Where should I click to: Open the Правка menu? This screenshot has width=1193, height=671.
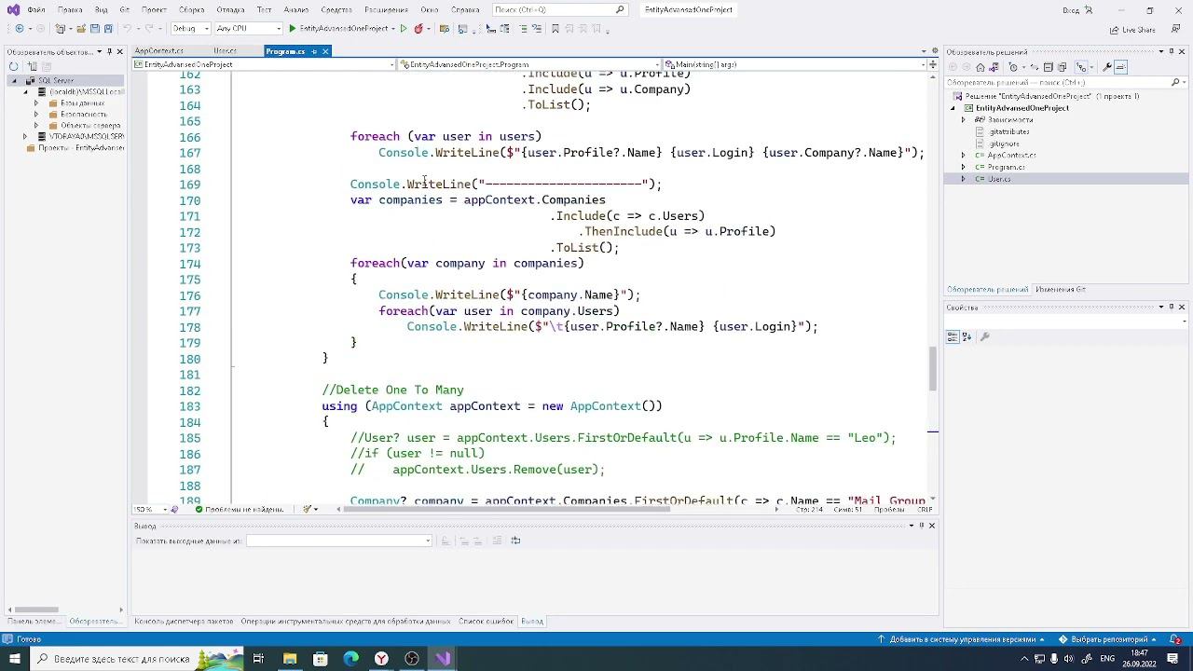(70, 9)
